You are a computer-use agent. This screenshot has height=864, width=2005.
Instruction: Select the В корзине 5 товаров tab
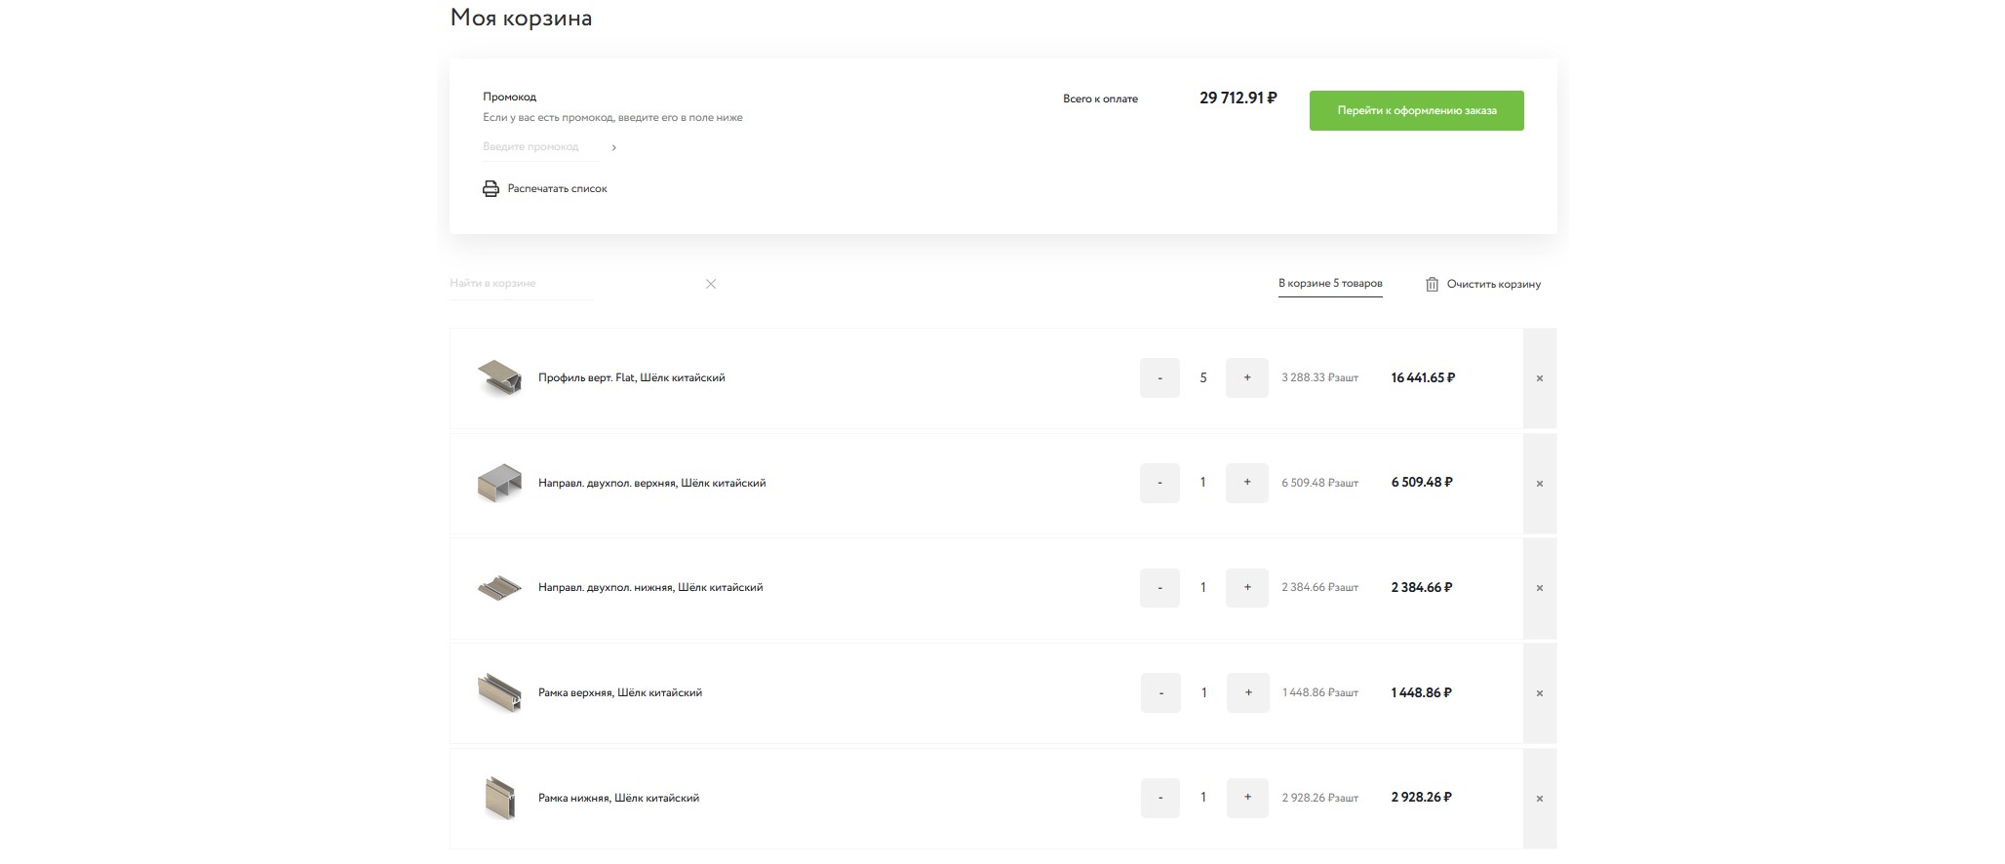tap(1330, 284)
